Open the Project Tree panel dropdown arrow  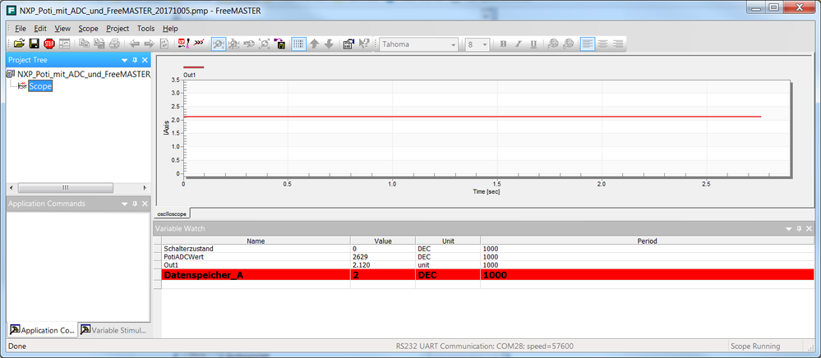pyautogui.click(x=125, y=60)
